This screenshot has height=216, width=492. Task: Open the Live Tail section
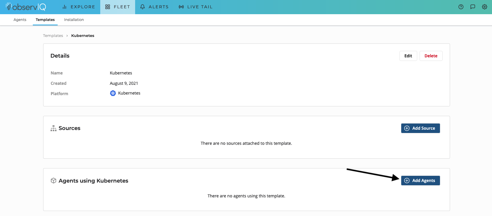(196, 7)
